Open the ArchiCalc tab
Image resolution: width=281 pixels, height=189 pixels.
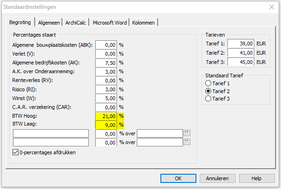click(75, 23)
